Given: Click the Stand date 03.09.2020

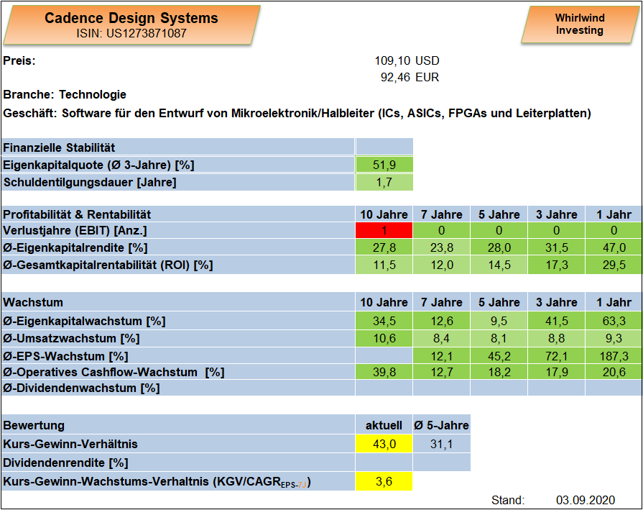Looking at the screenshot, I should coord(586,500).
